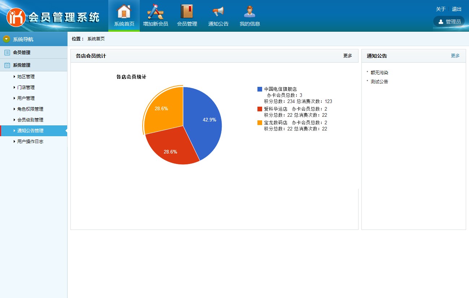Click 更多 in the 通知公告 panel

[455, 56]
